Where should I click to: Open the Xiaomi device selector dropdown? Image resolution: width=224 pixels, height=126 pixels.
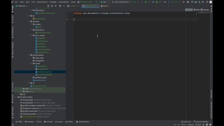pyautogui.click(x=121, y=2)
